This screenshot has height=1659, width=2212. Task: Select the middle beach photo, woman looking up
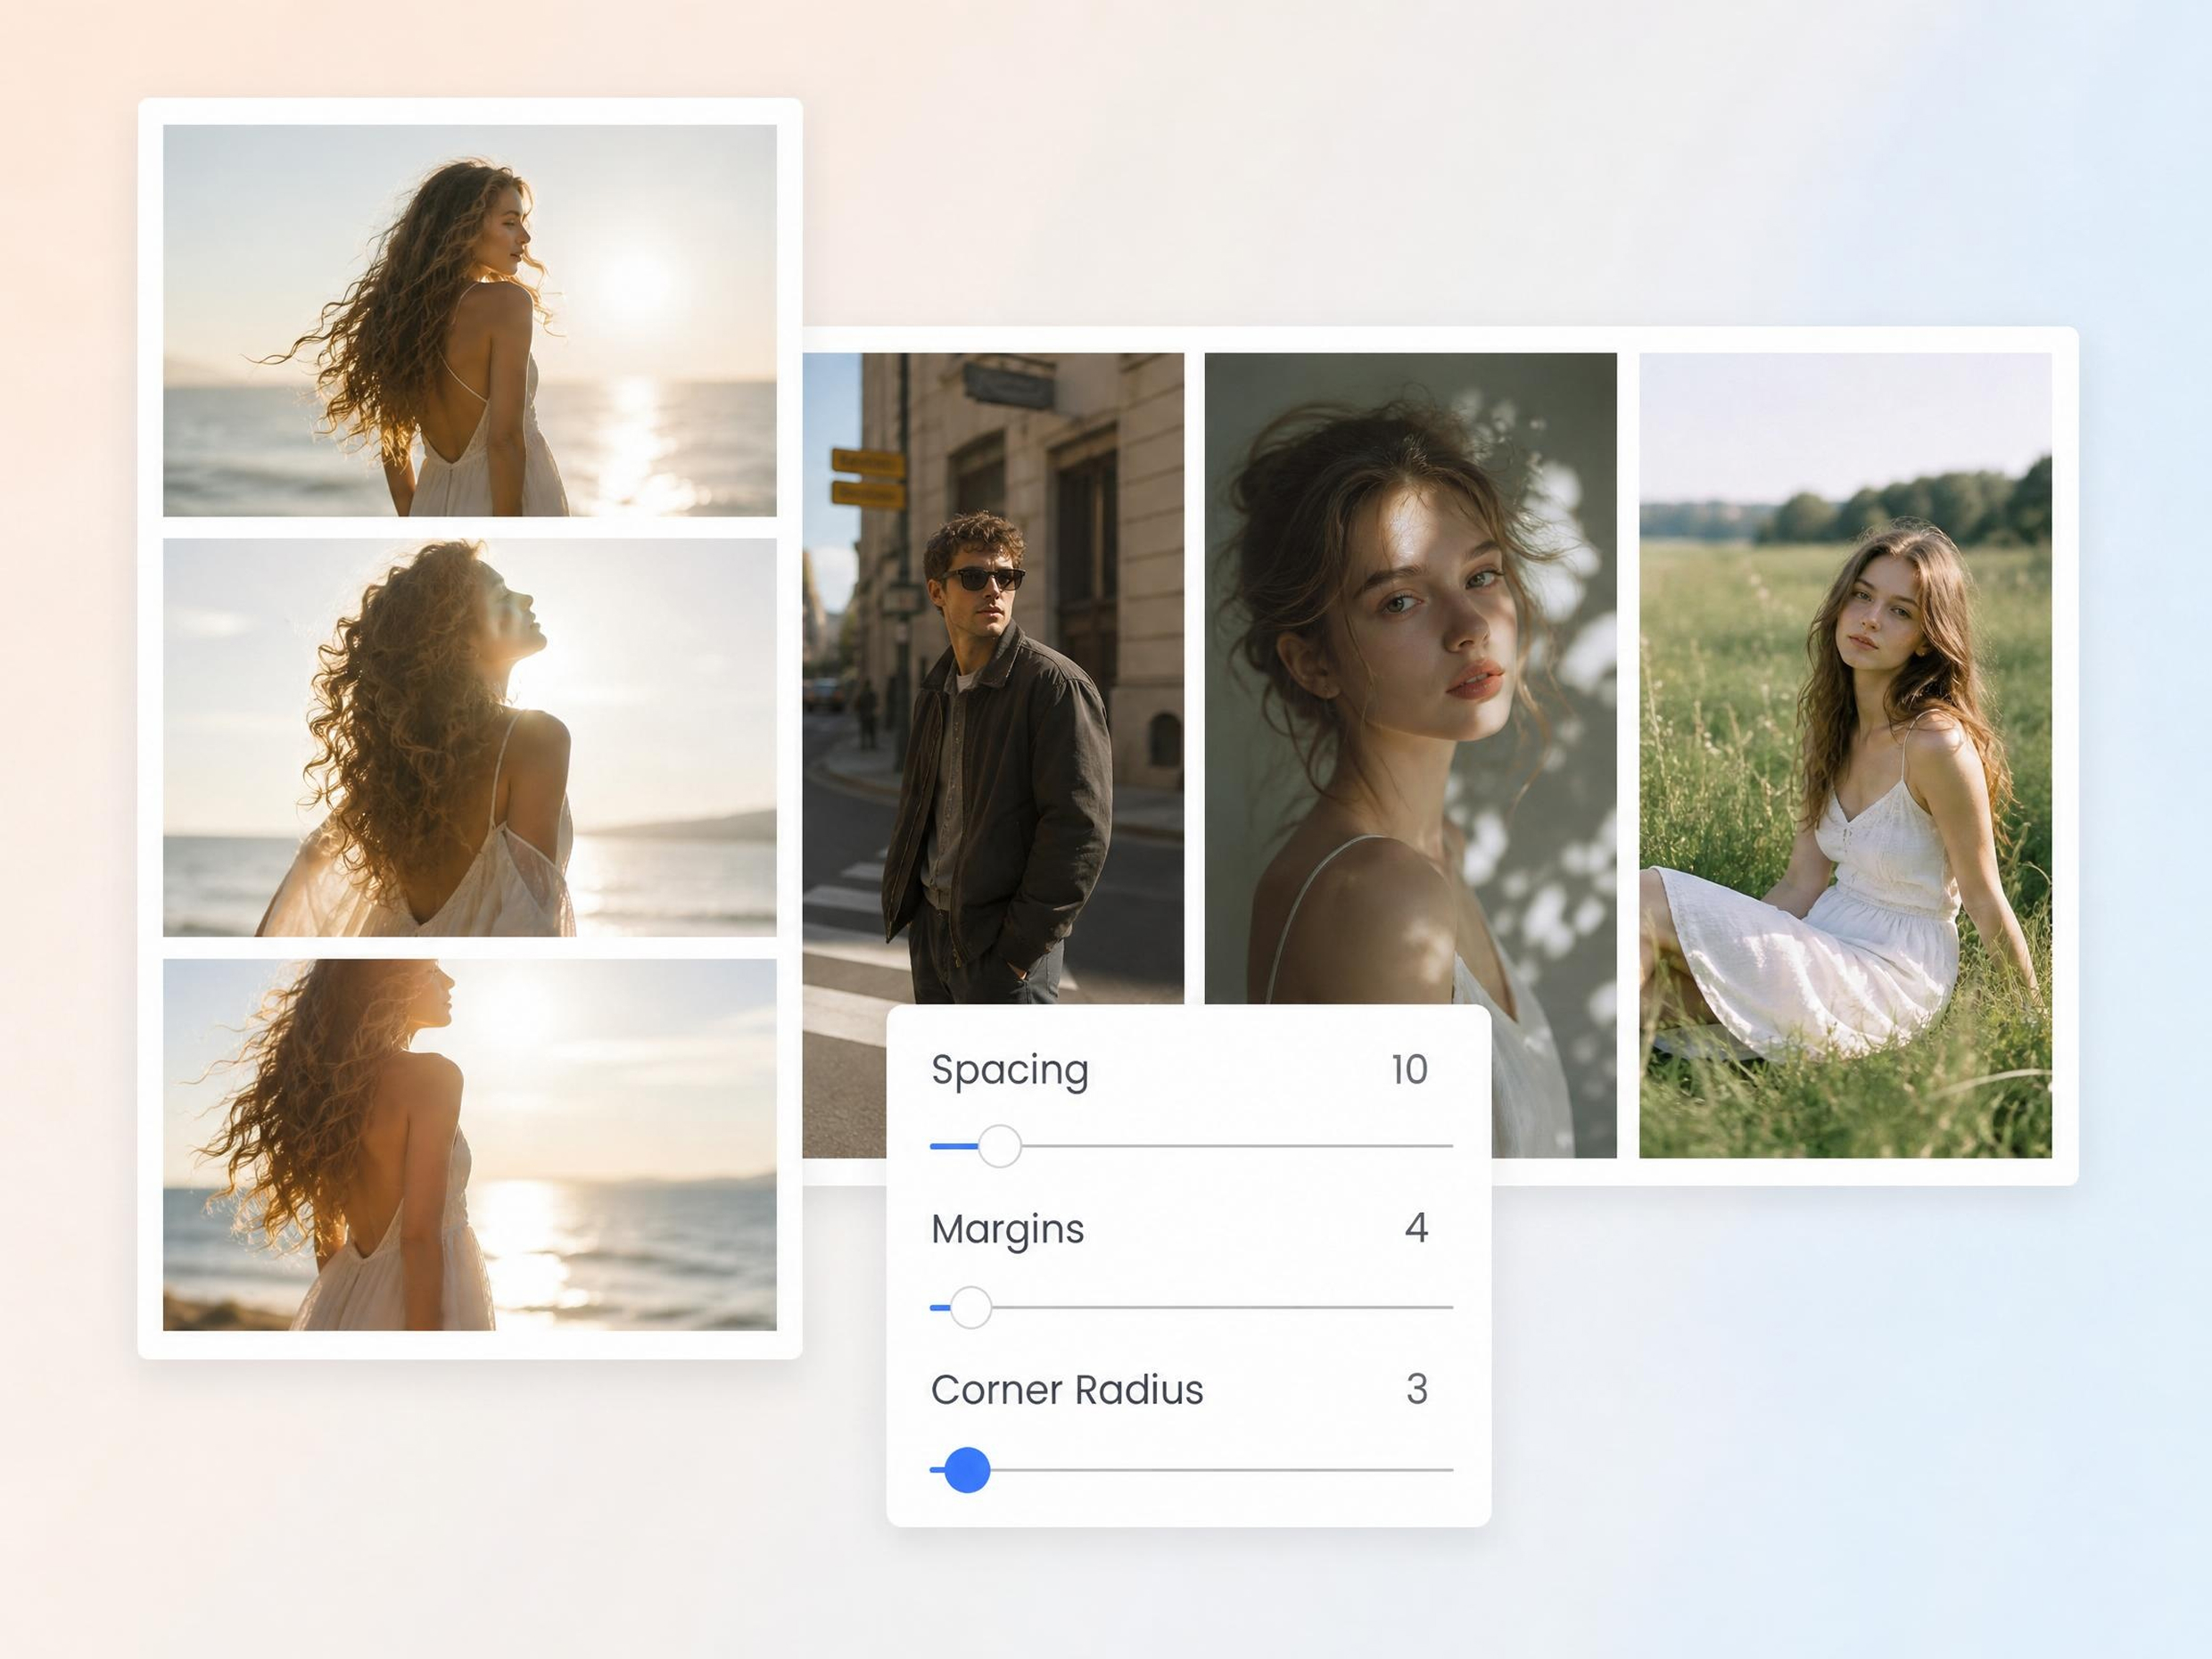(470, 737)
